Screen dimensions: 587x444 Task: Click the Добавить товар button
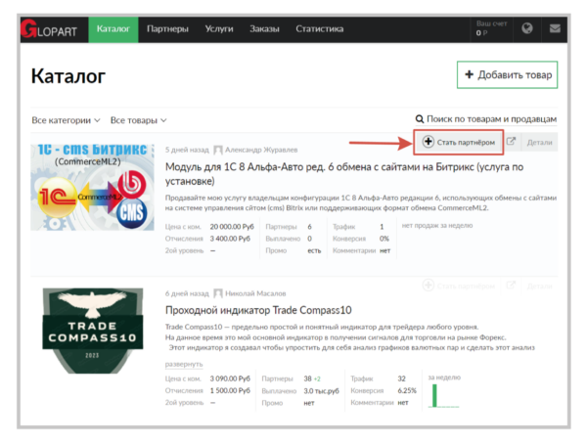(x=507, y=75)
